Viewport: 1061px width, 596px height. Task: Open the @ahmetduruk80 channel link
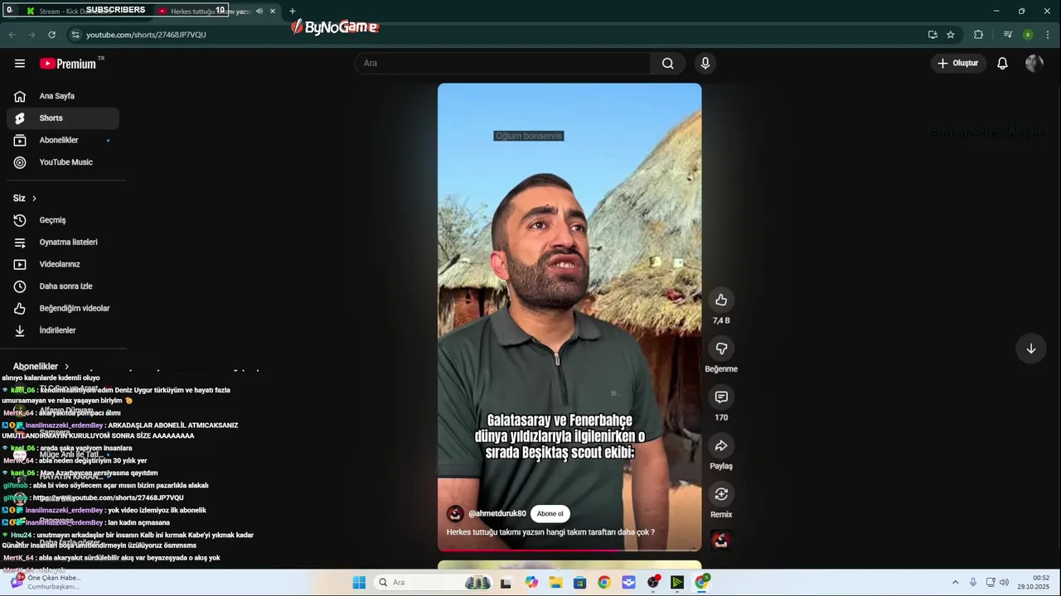tap(497, 514)
